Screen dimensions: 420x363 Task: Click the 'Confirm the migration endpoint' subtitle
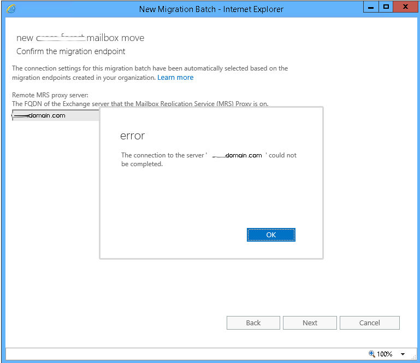coord(71,51)
